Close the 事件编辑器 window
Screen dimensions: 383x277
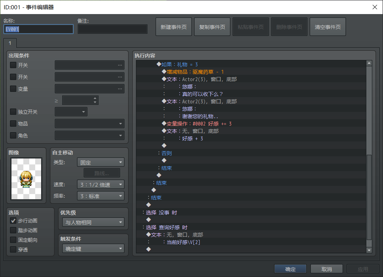coord(375,7)
